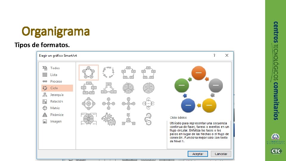Select the multidirectional cycle layout
This screenshot has width=286, height=161.
coord(108,88)
